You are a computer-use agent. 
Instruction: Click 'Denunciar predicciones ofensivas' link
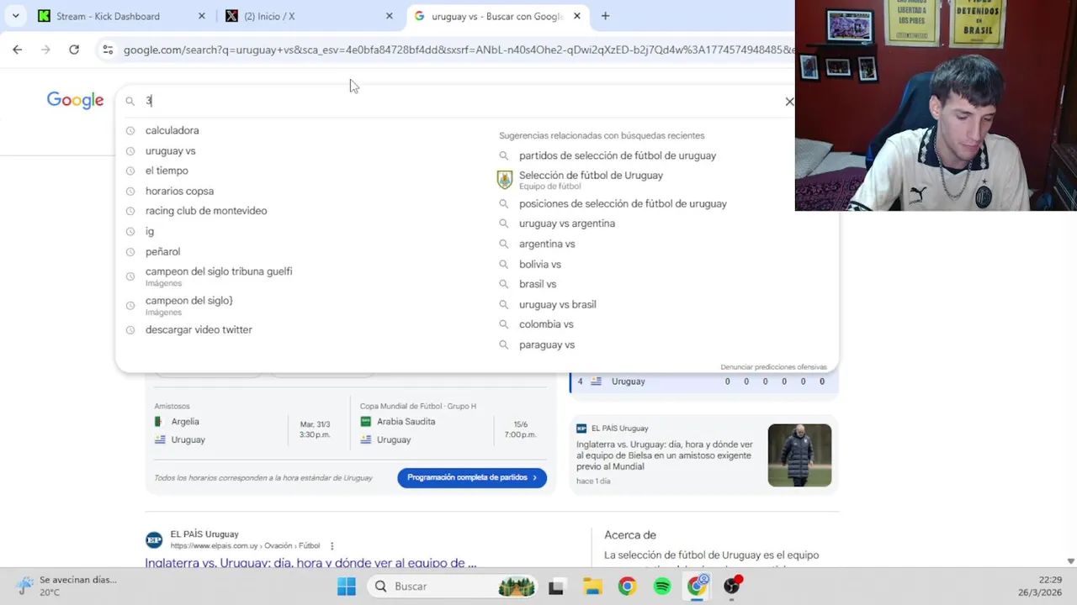pos(773,367)
